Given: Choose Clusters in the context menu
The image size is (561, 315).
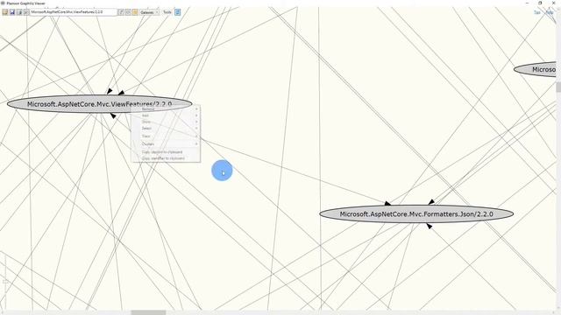Looking at the screenshot, I should point(167,143).
